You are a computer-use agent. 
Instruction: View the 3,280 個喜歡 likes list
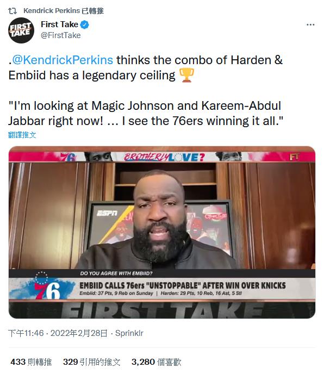coord(156,362)
